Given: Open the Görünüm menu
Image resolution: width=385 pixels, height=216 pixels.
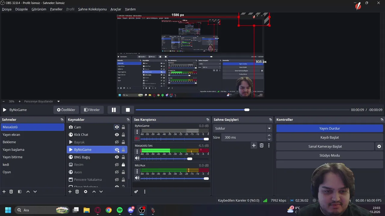Looking at the screenshot, I should (x=39, y=9).
